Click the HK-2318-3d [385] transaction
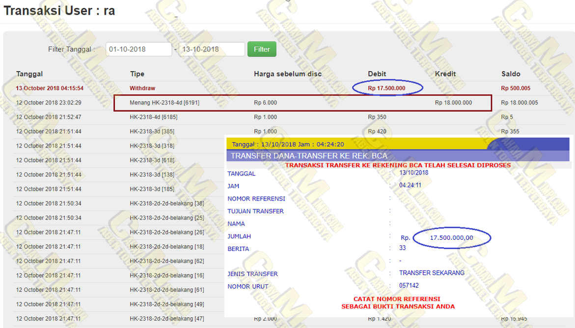Viewport: 575px width, 328px height. [x=152, y=131]
